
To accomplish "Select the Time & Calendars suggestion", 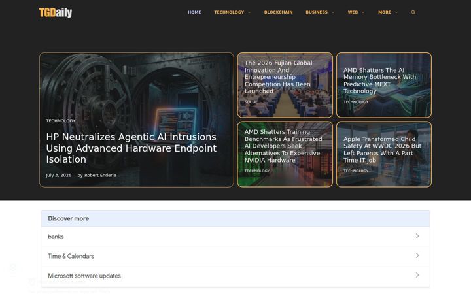I will (235, 256).
